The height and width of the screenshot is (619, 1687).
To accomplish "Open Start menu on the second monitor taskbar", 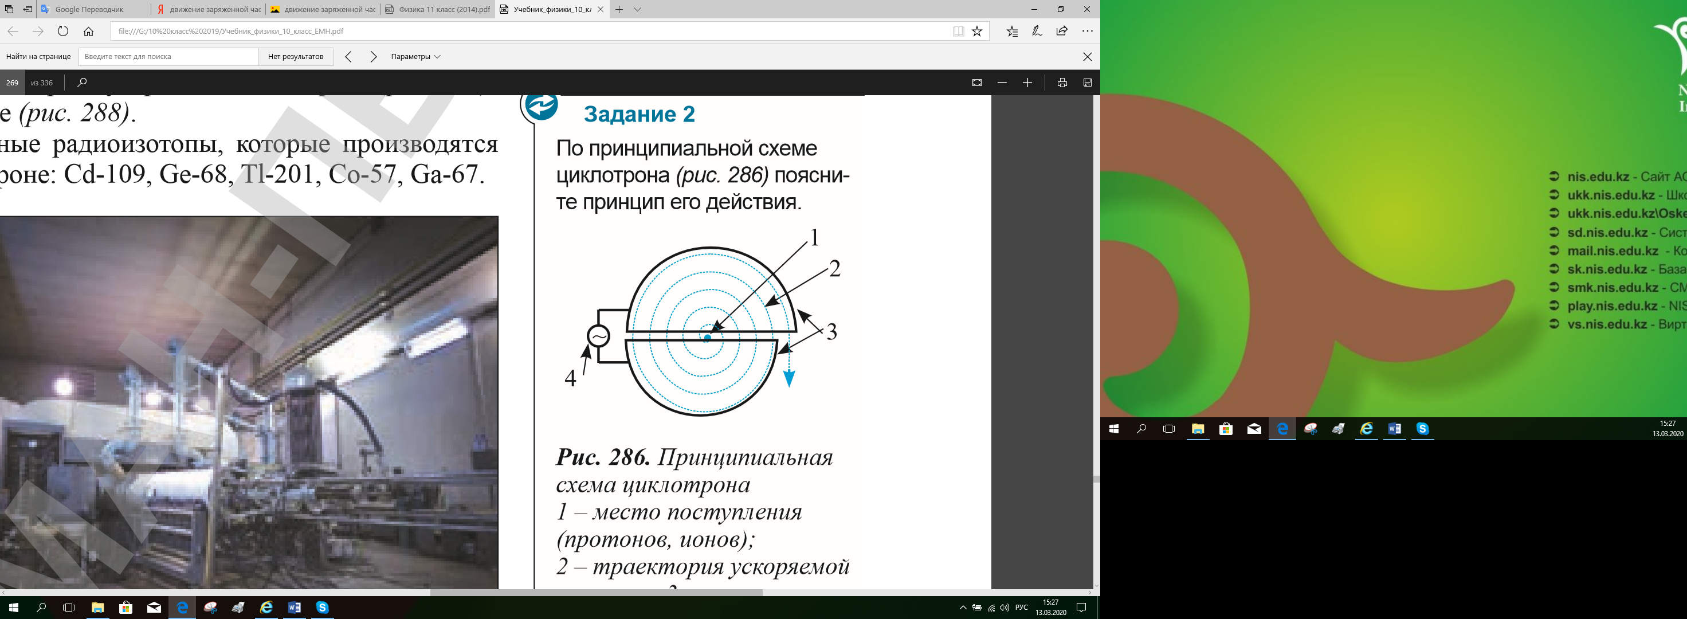I will (x=1113, y=429).
